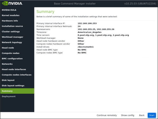The height and width of the screenshot is (119, 158).
Task: Go to Compute nodes step
Action: (11, 53)
